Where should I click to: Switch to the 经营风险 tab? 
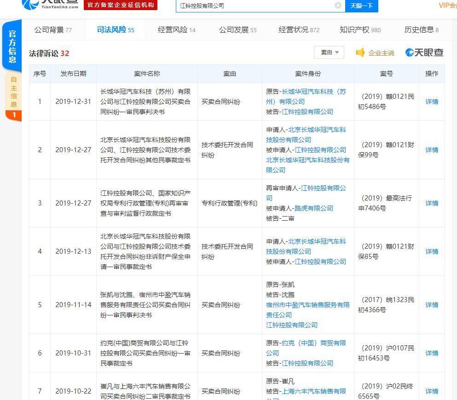176,30
